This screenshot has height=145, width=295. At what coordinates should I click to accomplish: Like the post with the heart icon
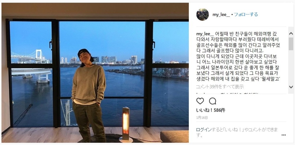point(200,101)
